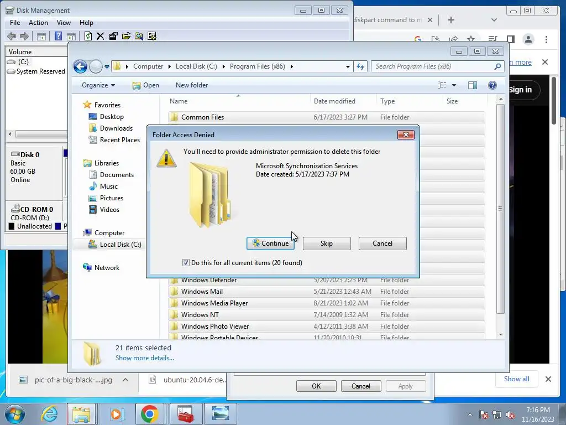Click the settings list icon in Disk Management
The image size is (566, 425).
[152, 36]
